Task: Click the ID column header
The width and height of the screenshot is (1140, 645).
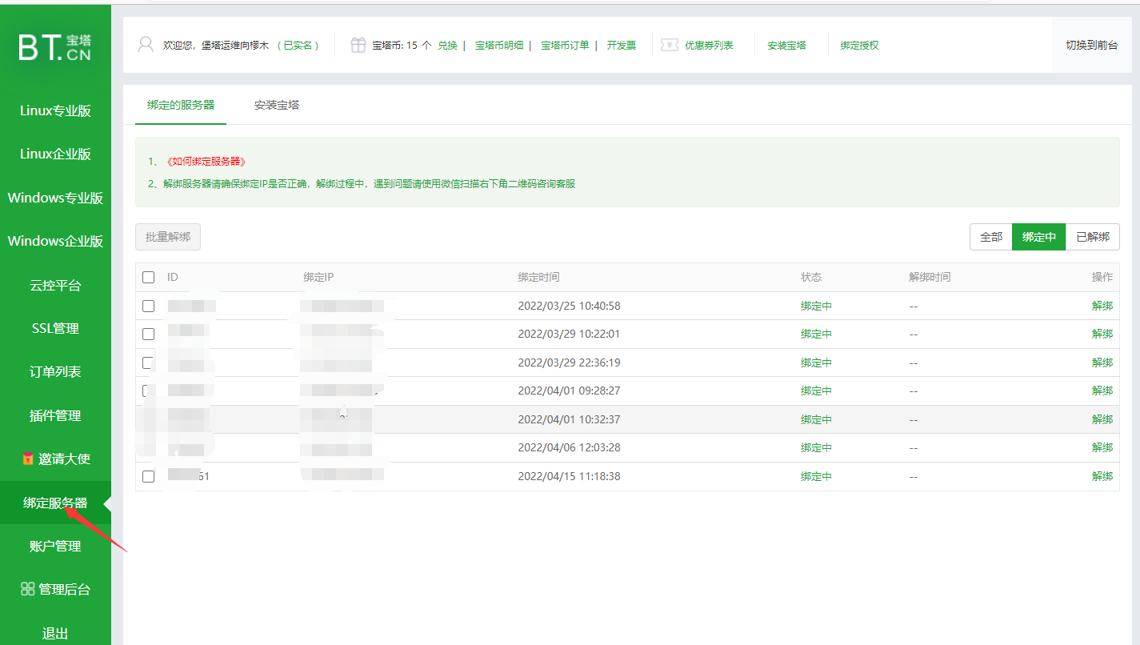Action: pos(173,278)
